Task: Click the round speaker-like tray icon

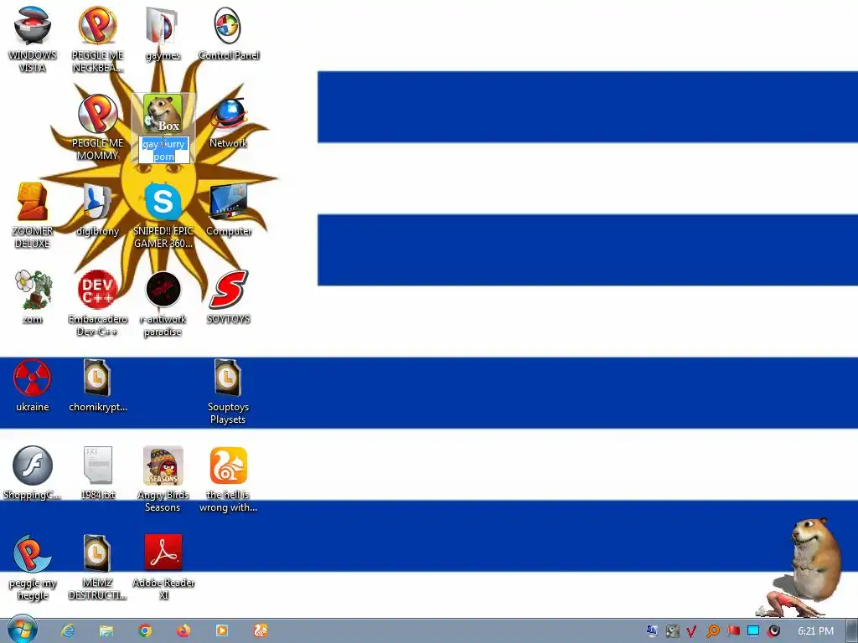Action: (x=773, y=631)
